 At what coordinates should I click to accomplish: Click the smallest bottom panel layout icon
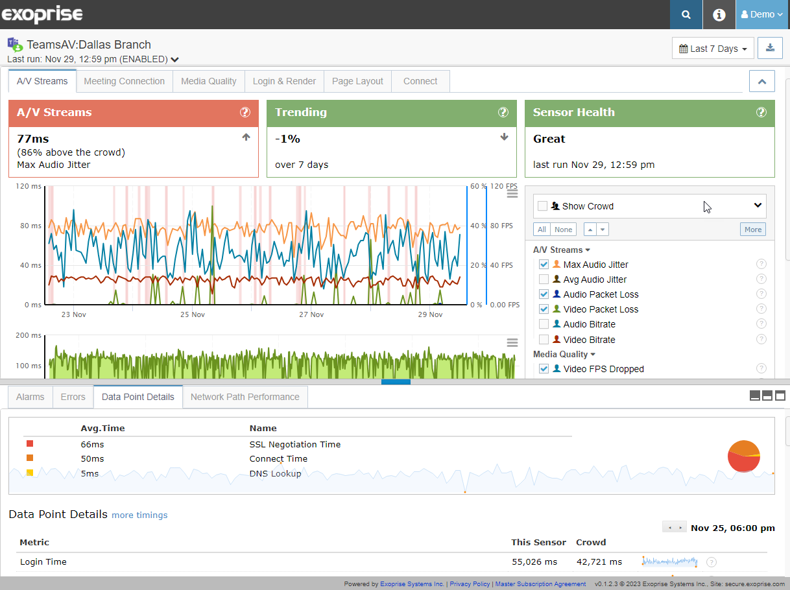[755, 395]
